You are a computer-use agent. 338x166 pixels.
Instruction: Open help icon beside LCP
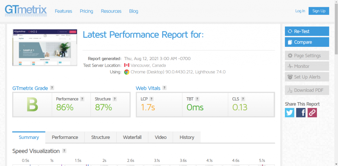(x=151, y=99)
